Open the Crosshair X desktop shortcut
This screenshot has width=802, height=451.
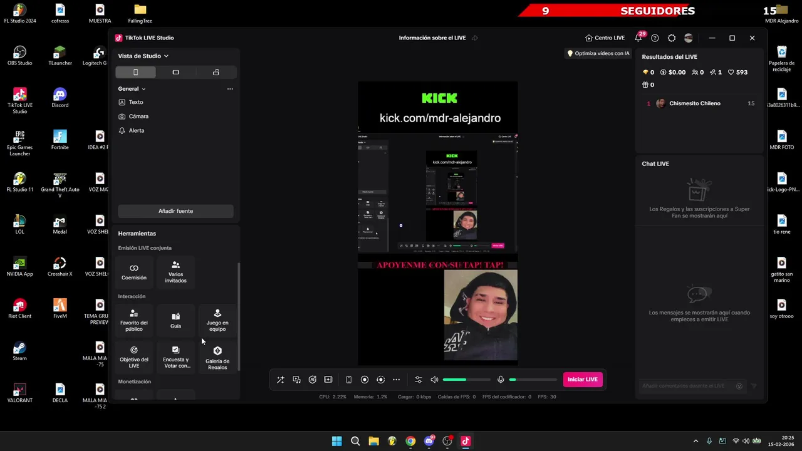60,266
